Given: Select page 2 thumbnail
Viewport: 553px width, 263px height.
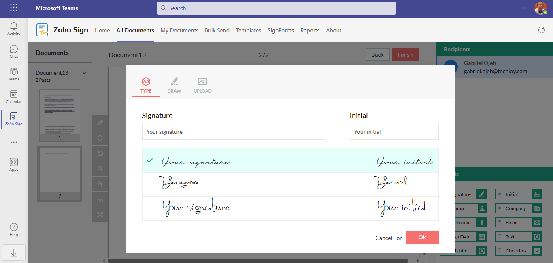Looking at the screenshot, I should click(x=60, y=174).
